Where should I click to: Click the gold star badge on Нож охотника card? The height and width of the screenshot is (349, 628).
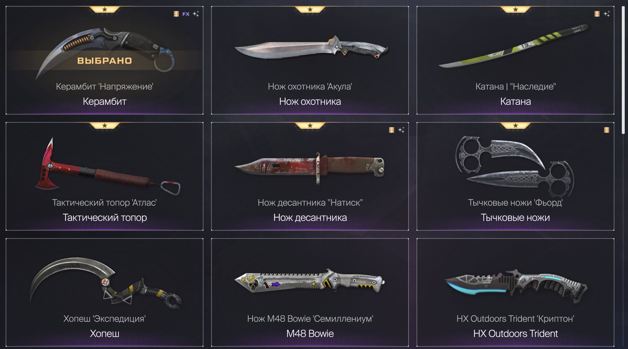coord(310,9)
